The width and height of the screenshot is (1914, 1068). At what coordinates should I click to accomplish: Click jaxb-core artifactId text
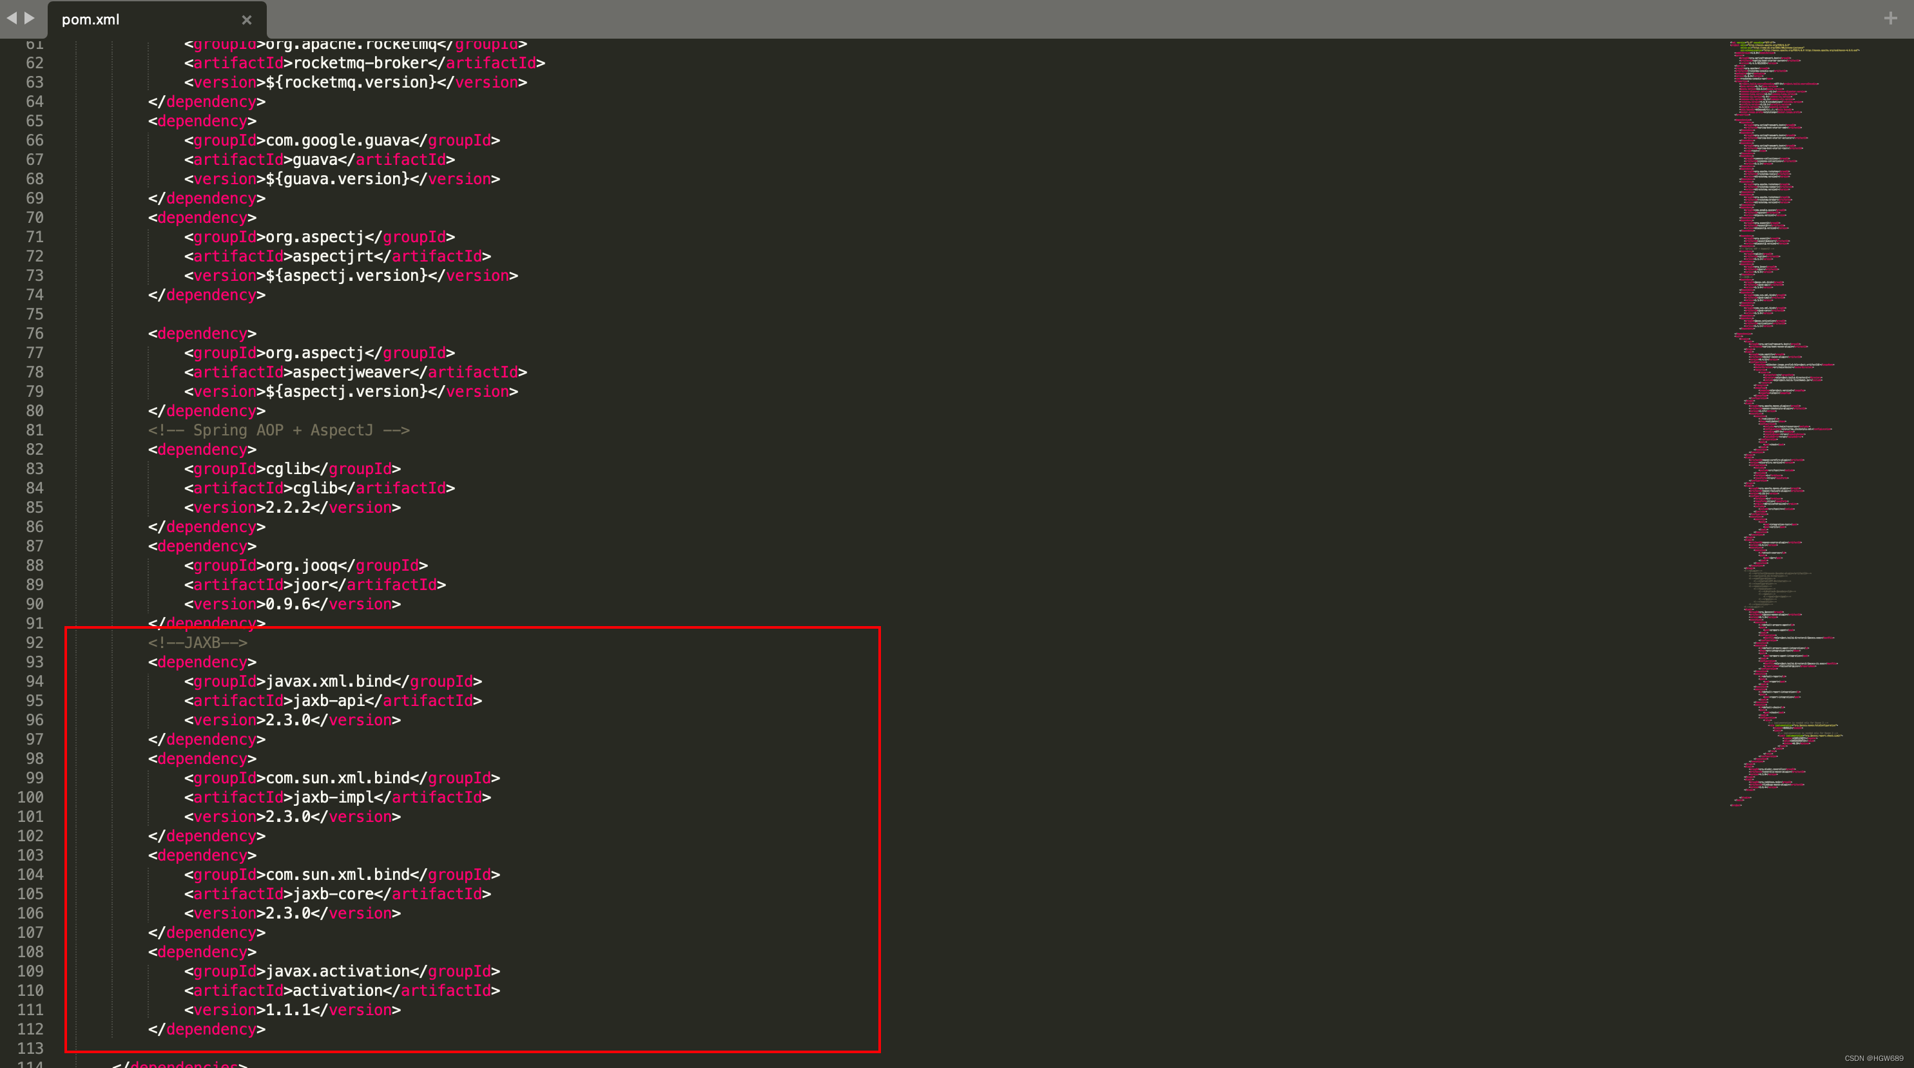pyautogui.click(x=333, y=893)
